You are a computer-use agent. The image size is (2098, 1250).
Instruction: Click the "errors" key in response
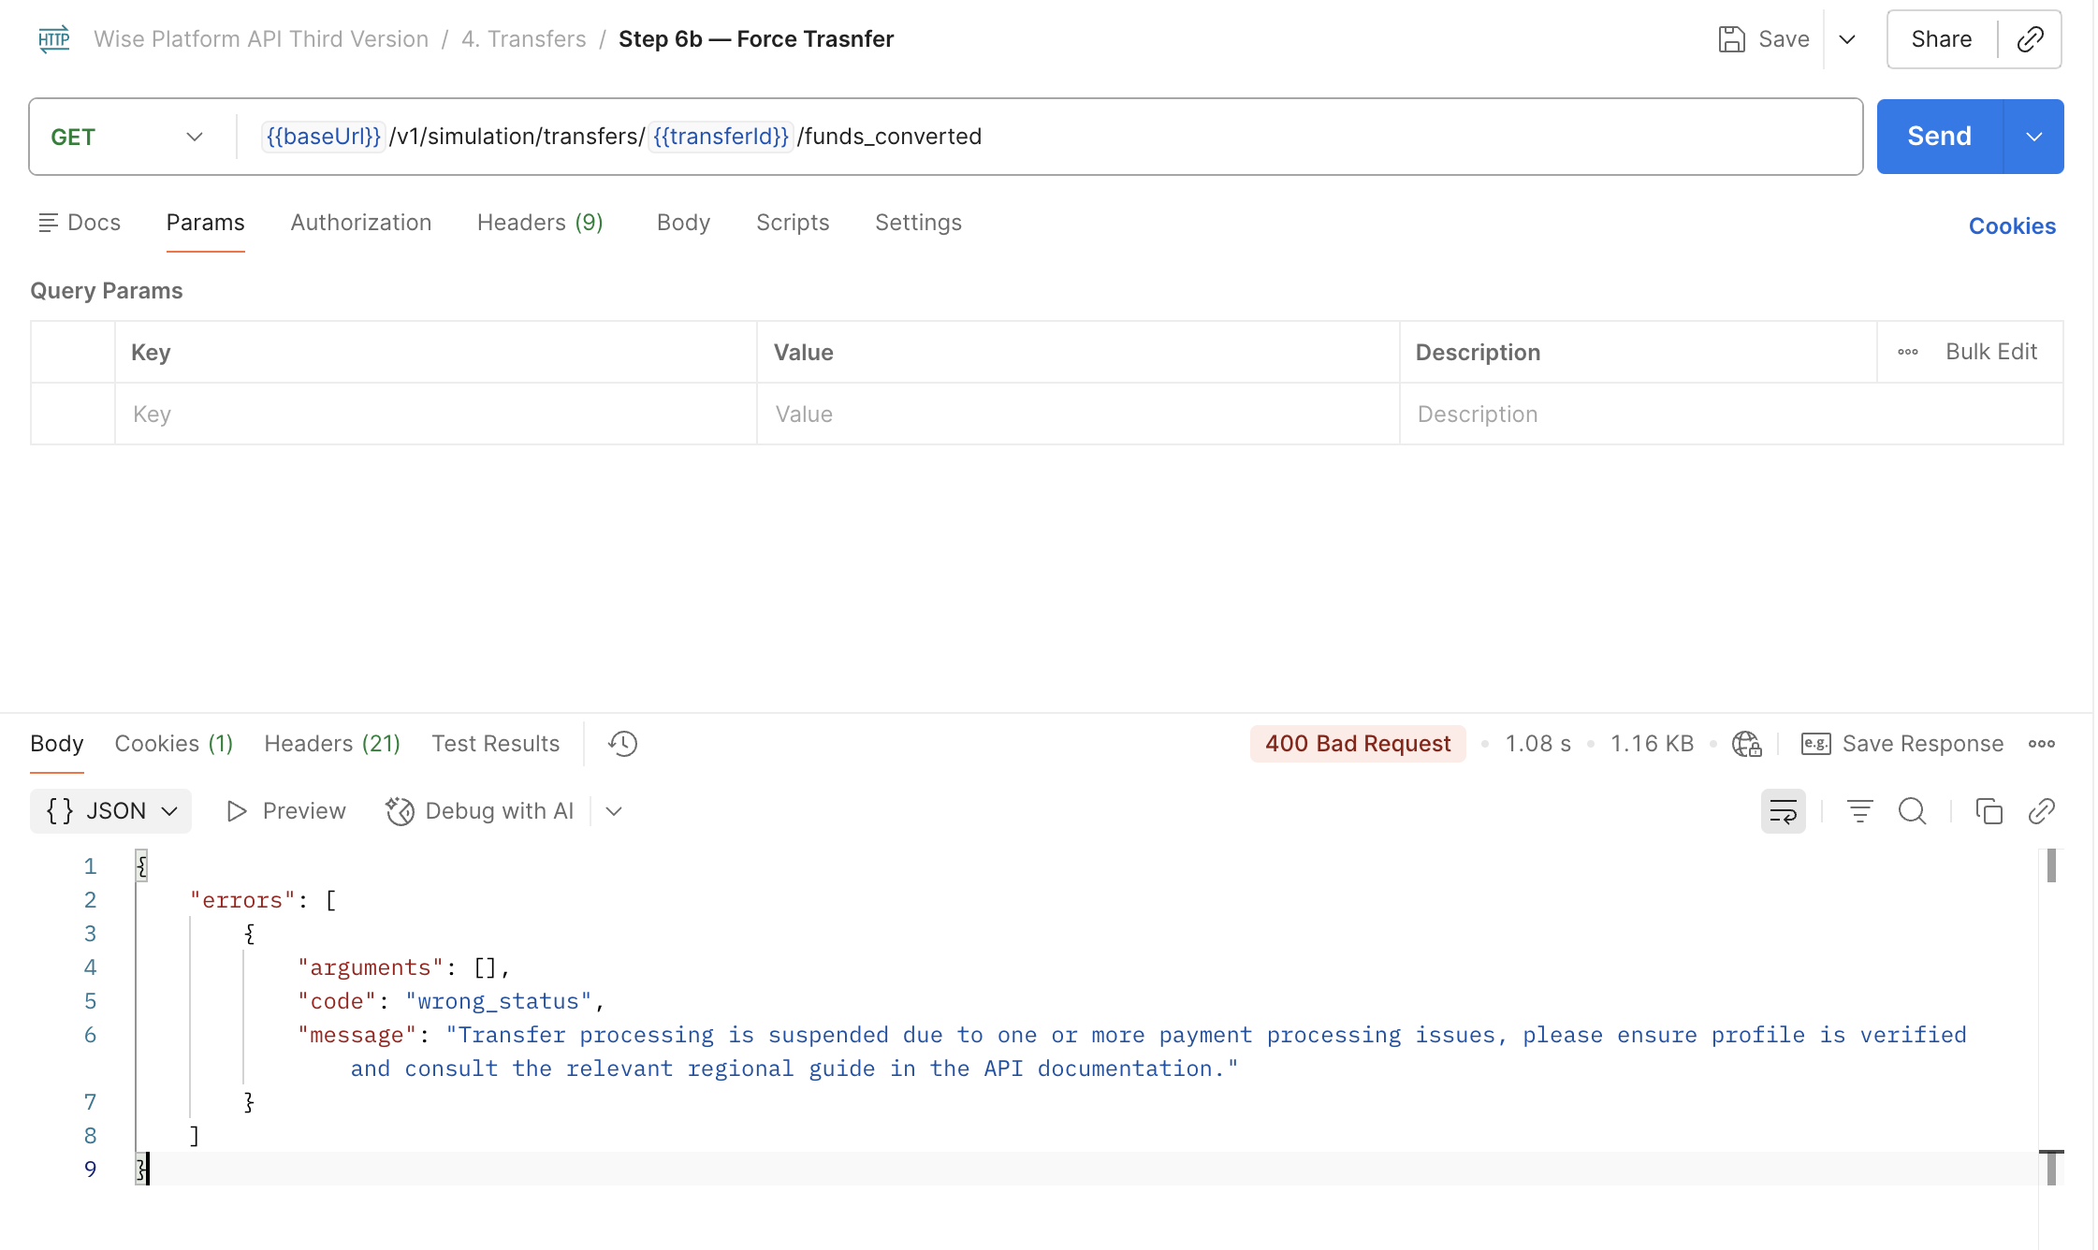point(242,900)
